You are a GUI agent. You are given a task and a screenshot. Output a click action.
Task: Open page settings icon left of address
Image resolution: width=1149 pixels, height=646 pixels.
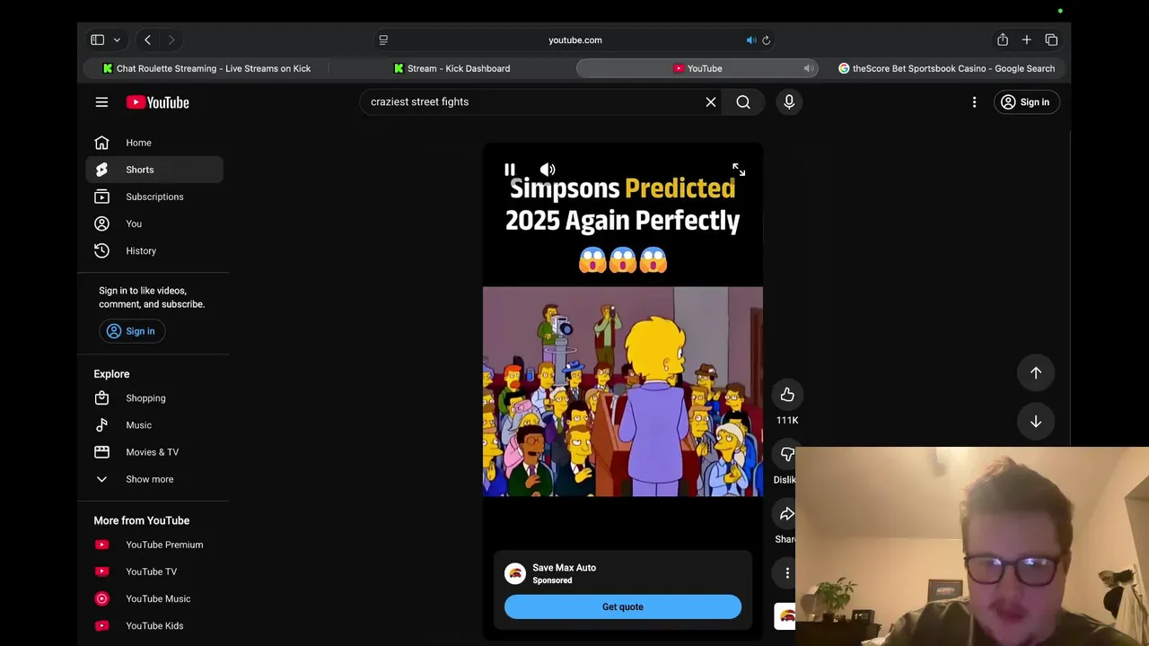coord(383,40)
